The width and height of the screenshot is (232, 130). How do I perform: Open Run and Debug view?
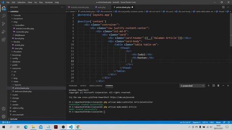point(4,31)
